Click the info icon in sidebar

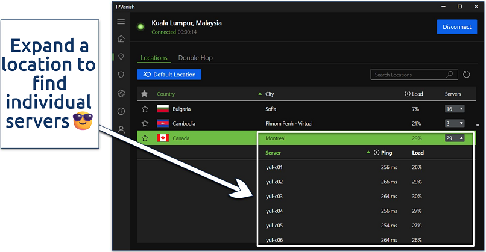point(121,111)
